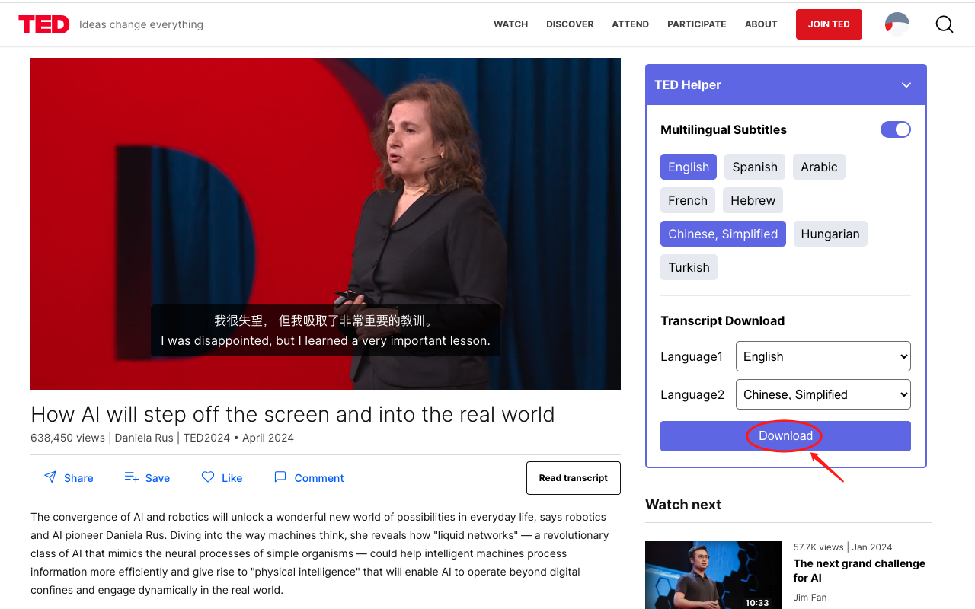Enable Hebrew subtitles
The width and height of the screenshot is (975, 609).
(753, 200)
